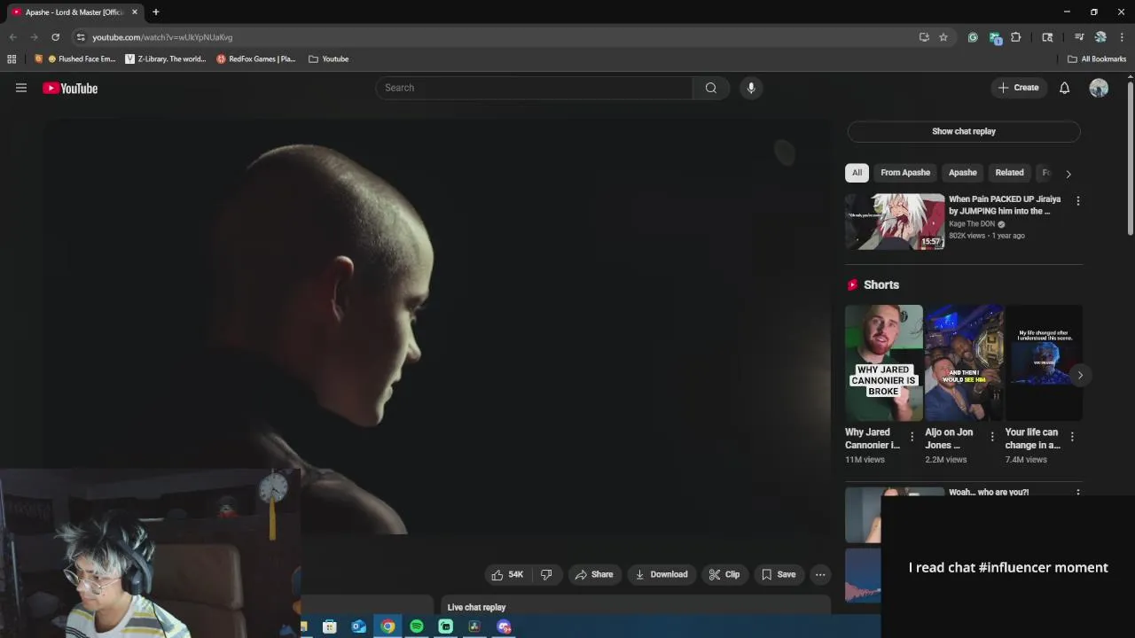Open more actions ellipsis below video
1135x638 pixels.
(x=820, y=574)
